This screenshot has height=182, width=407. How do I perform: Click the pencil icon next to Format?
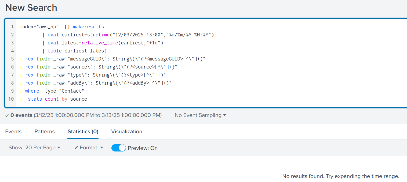point(77,147)
